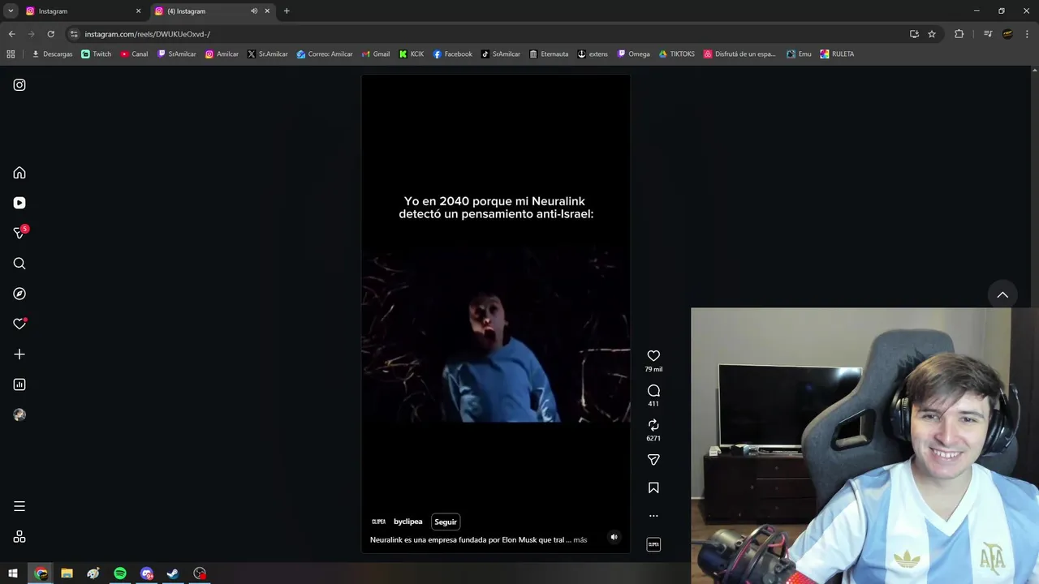Screen dimensions: 1039x584
Task: Open the Twitch bookmark
Action: point(97,54)
